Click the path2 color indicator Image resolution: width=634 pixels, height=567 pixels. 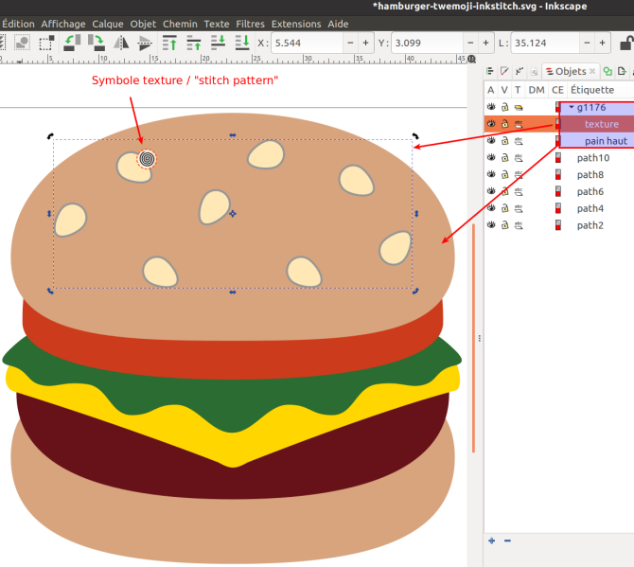[x=558, y=225]
